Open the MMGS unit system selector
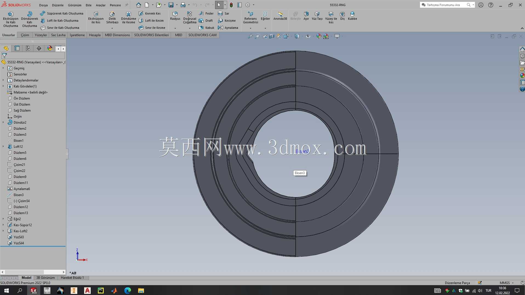 506,283
